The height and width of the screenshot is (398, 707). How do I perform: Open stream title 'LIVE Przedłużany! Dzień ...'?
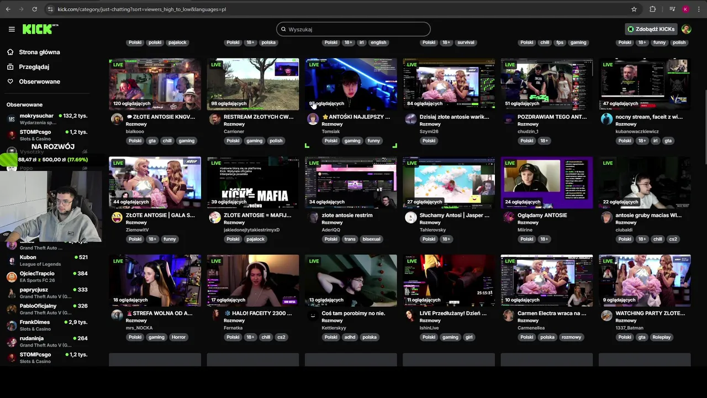(453, 313)
